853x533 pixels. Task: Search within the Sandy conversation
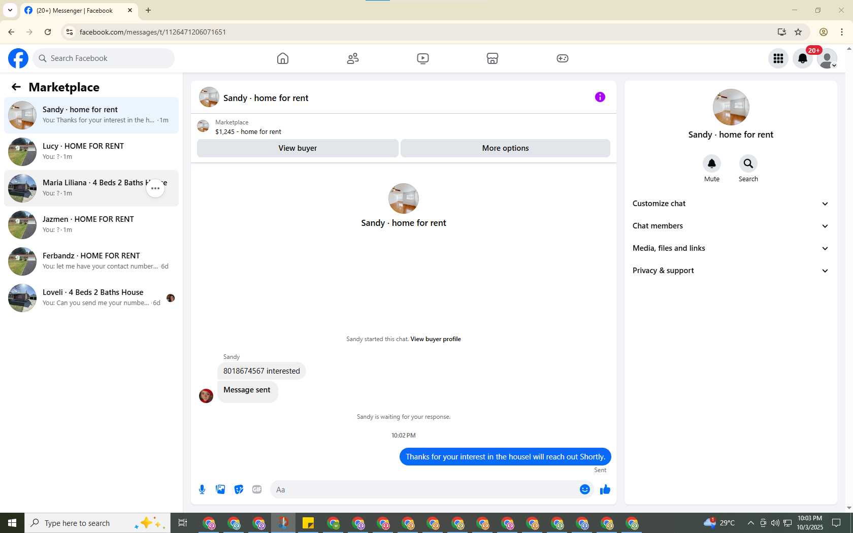[748, 163]
